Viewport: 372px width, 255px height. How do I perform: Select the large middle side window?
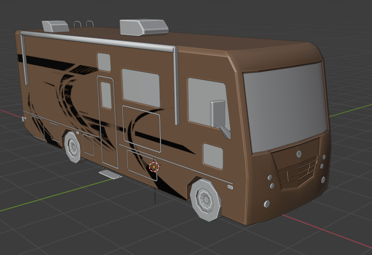pos(141,88)
